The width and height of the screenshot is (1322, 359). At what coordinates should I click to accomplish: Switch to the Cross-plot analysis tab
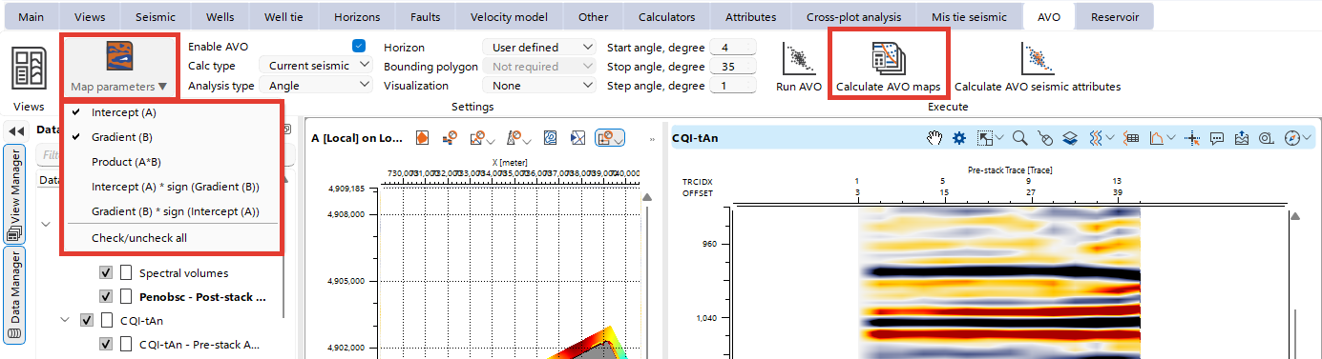pyautogui.click(x=853, y=16)
